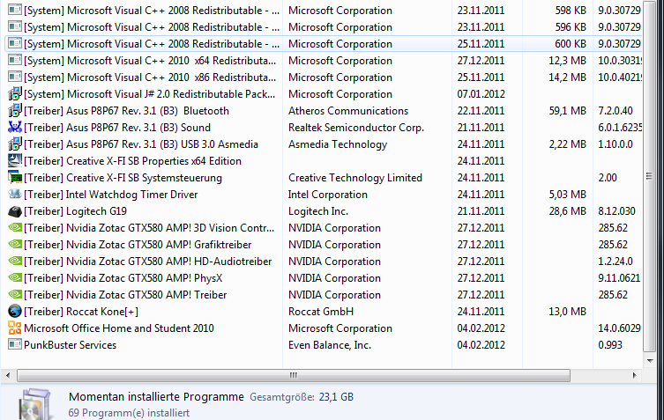The image size is (664, 420).
Task: Select '[Treiber] Nvidia Zotac GTX580 AMP! Grafiktreiber' name
Action: [138, 245]
